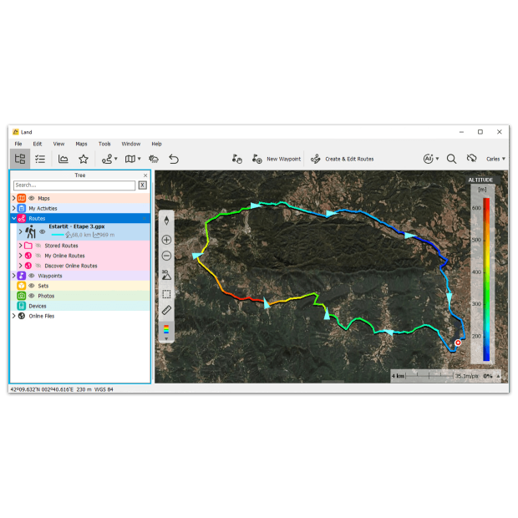
Task: Click the altitude color gradient bar
Action: click(486, 280)
